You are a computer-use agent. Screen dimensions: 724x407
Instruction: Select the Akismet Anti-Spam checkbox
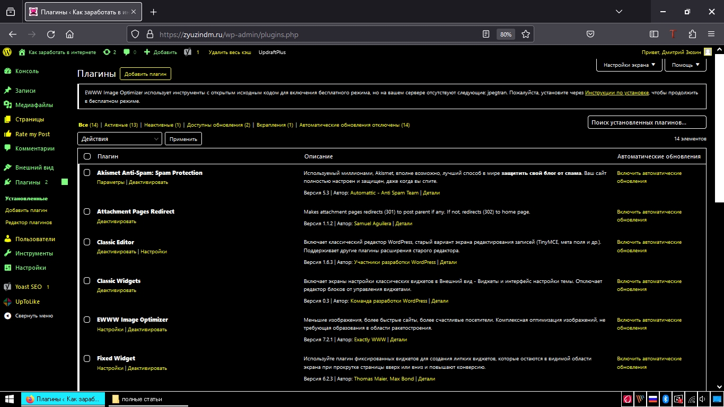click(87, 173)
